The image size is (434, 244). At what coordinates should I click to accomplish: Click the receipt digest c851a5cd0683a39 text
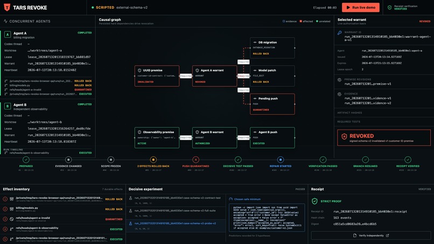pos(355,224)
